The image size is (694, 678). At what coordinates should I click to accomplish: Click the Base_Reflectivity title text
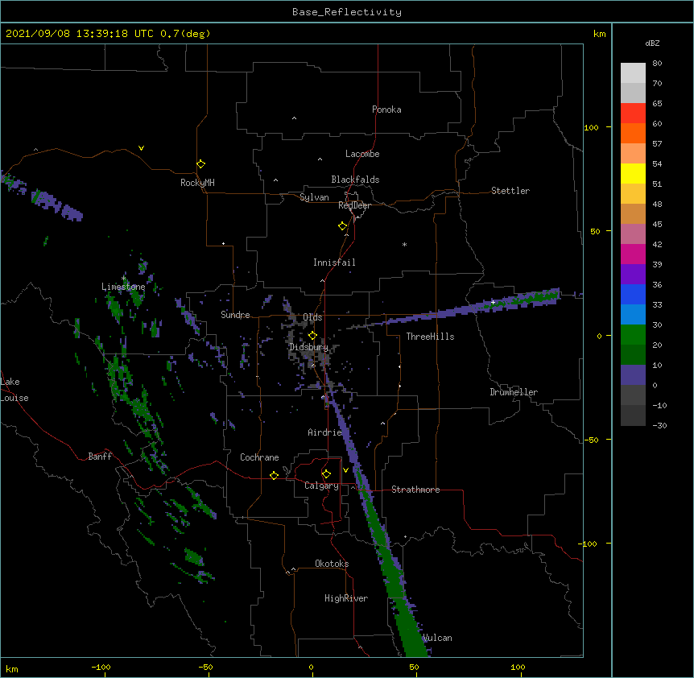[x=347, y=12]
